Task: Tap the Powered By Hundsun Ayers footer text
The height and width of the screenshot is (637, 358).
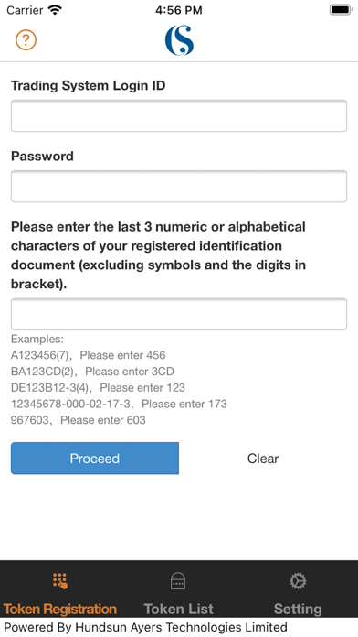Action: pos(145,627)
